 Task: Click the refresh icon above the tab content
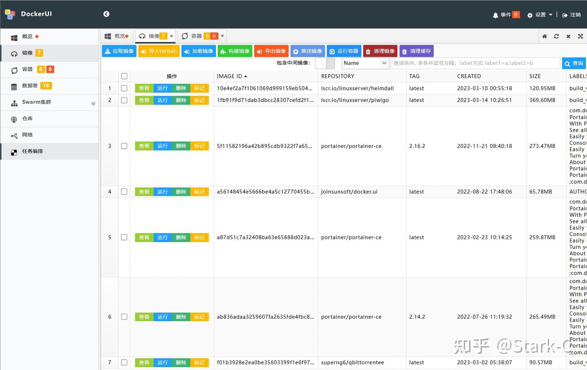(x=556, y=36)
